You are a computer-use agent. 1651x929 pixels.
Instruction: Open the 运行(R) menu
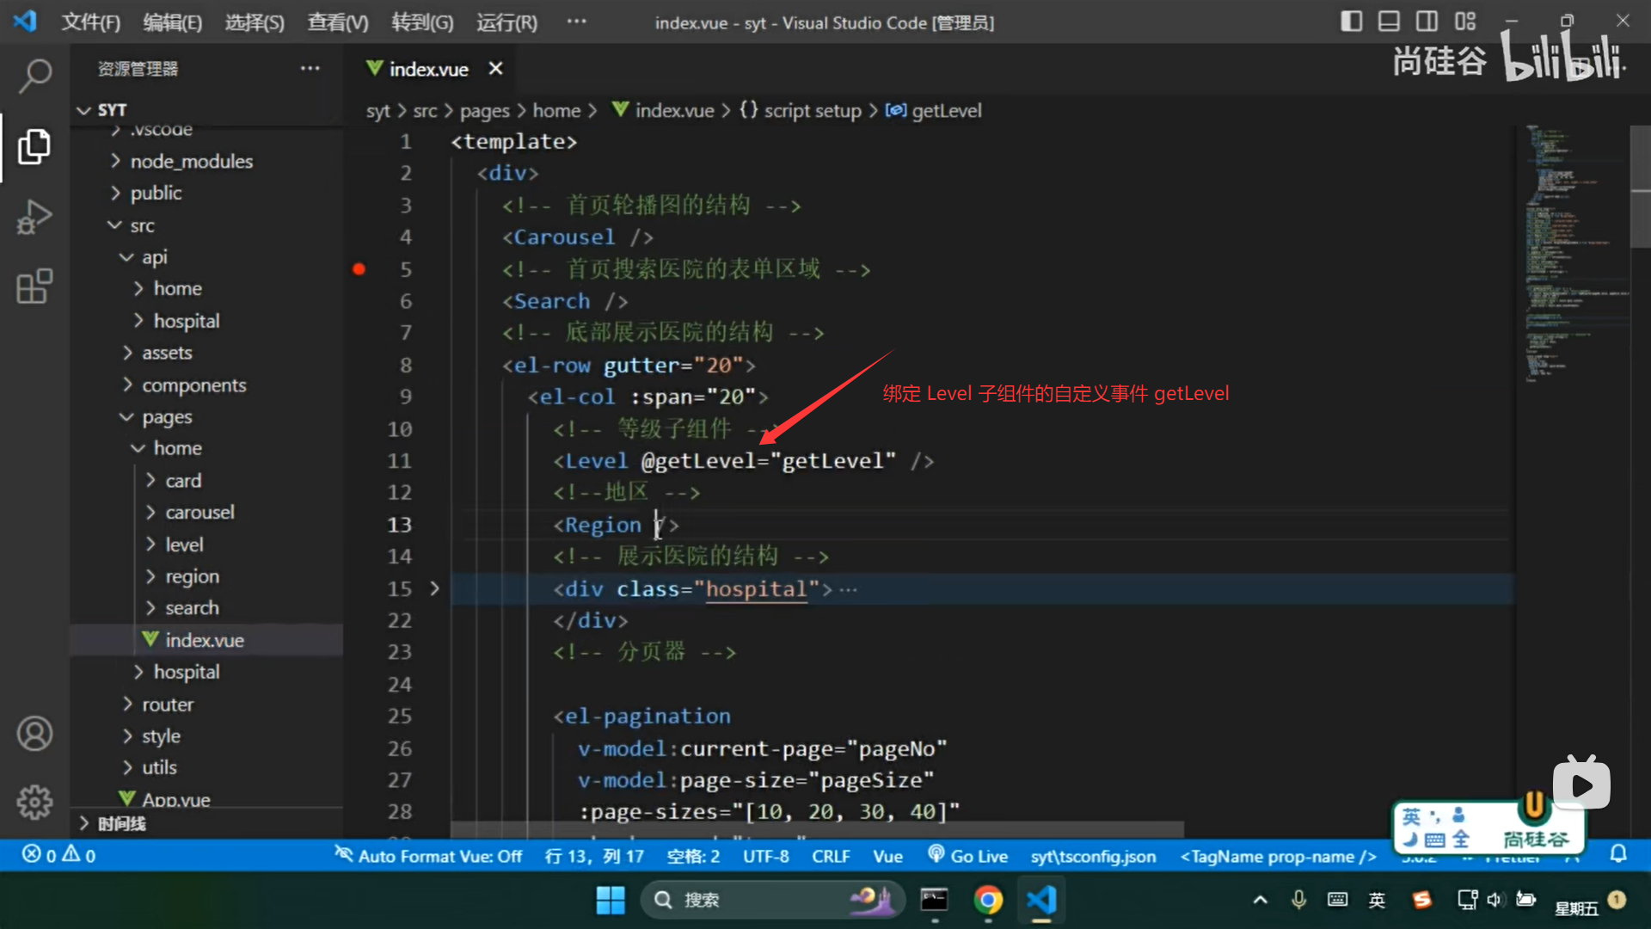pos(506,22)
